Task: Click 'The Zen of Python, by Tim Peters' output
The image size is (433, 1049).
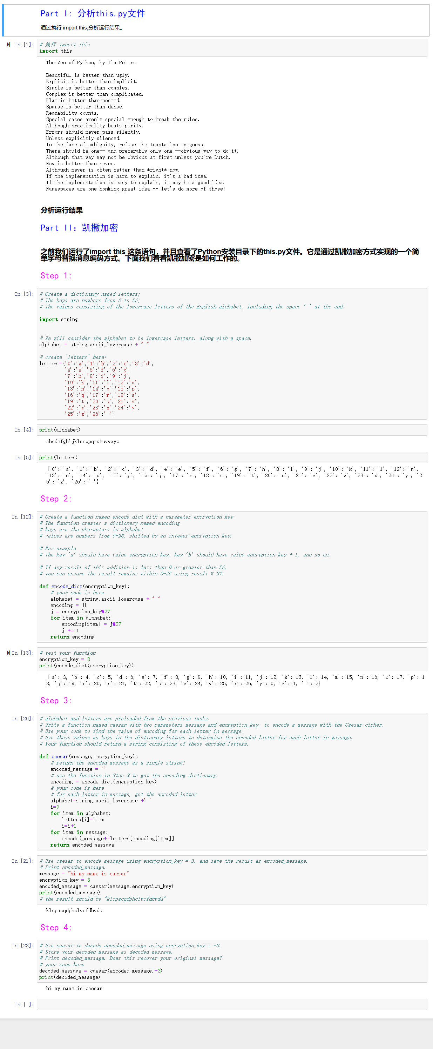Action: 91,62
